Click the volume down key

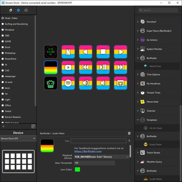[x=103, y=83]
